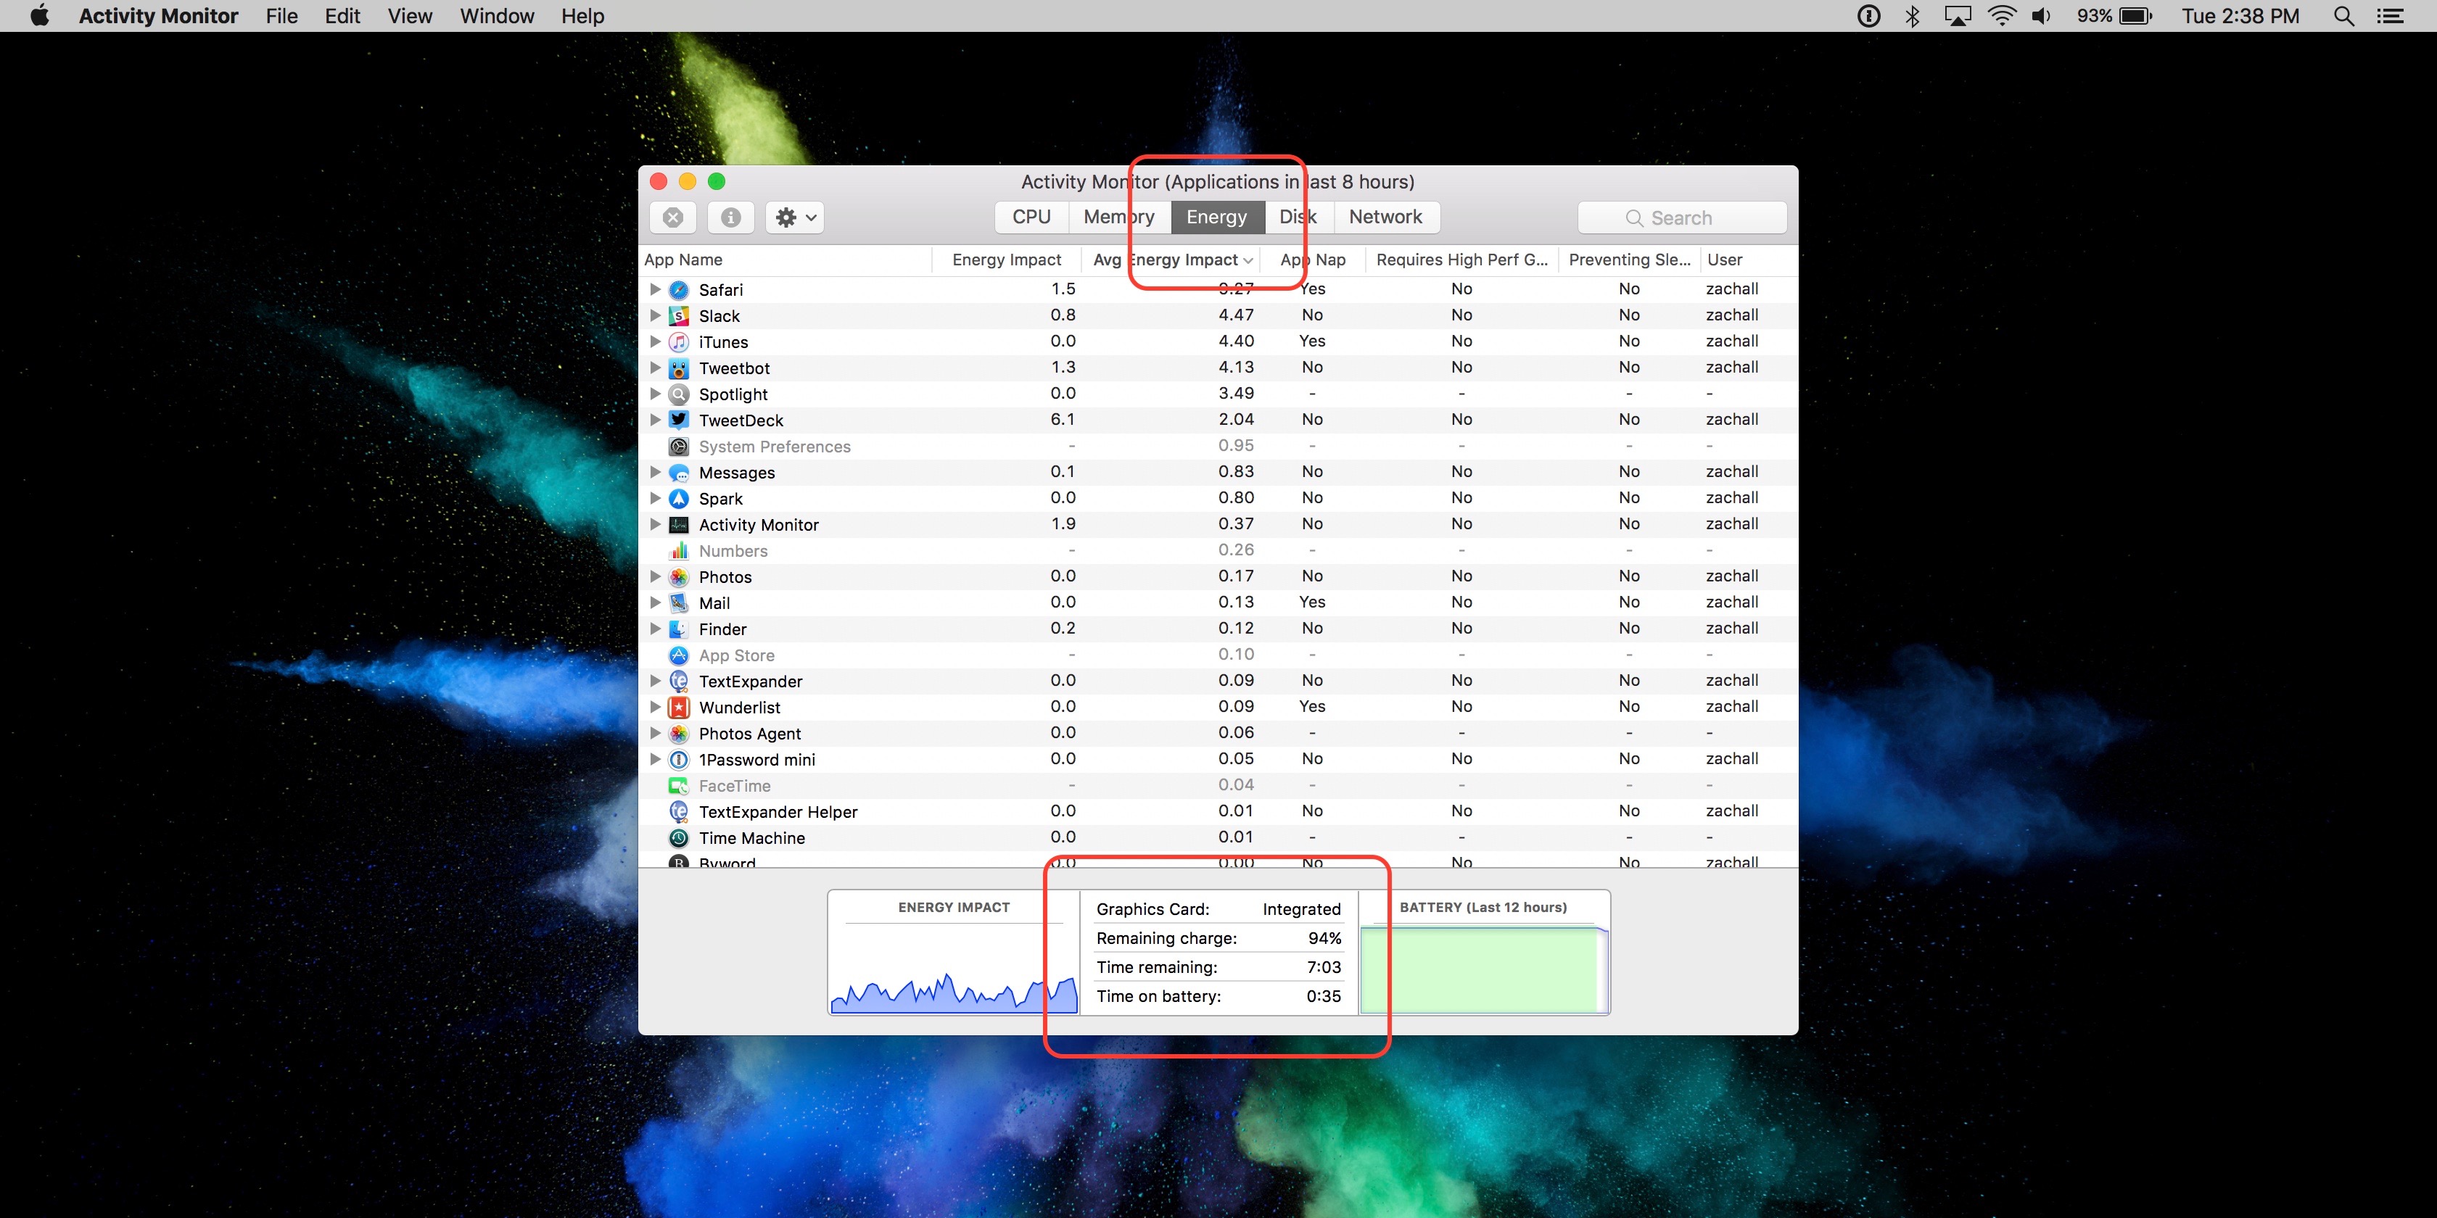
Task: Click the quit process X icon
Action: [672, 217]
